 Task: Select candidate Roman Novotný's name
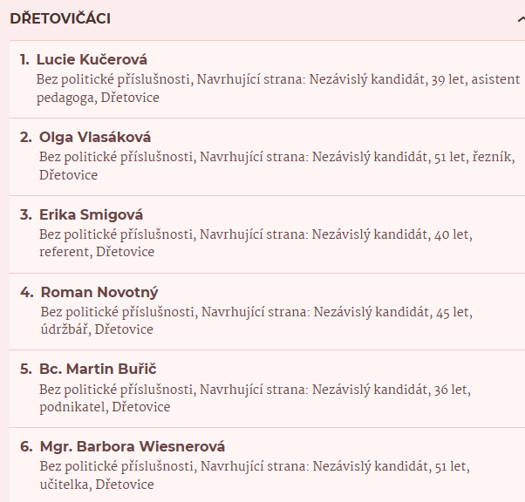(x=99, y=292)
